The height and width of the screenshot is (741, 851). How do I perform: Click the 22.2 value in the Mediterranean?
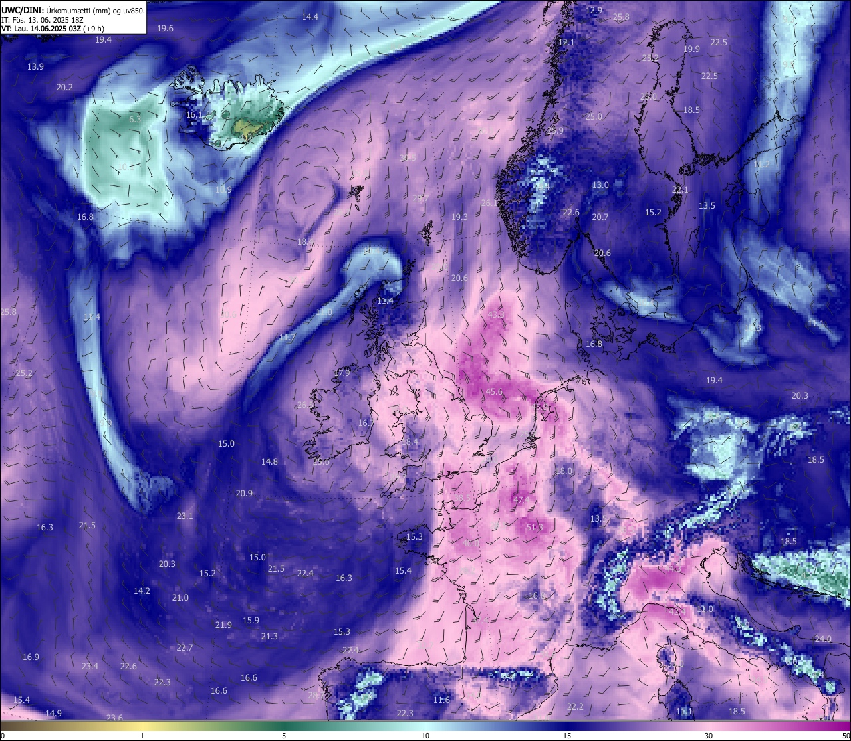(x=575, y=706)
